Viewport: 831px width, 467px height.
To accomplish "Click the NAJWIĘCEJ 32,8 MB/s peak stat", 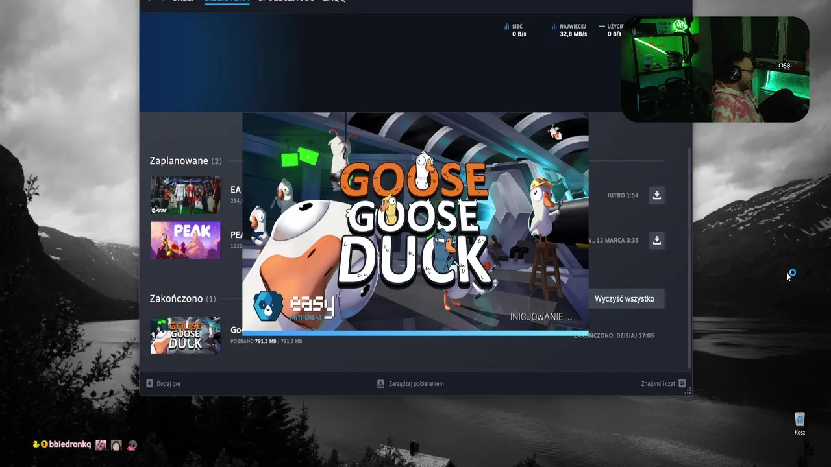I will click(x=569, y=30).
